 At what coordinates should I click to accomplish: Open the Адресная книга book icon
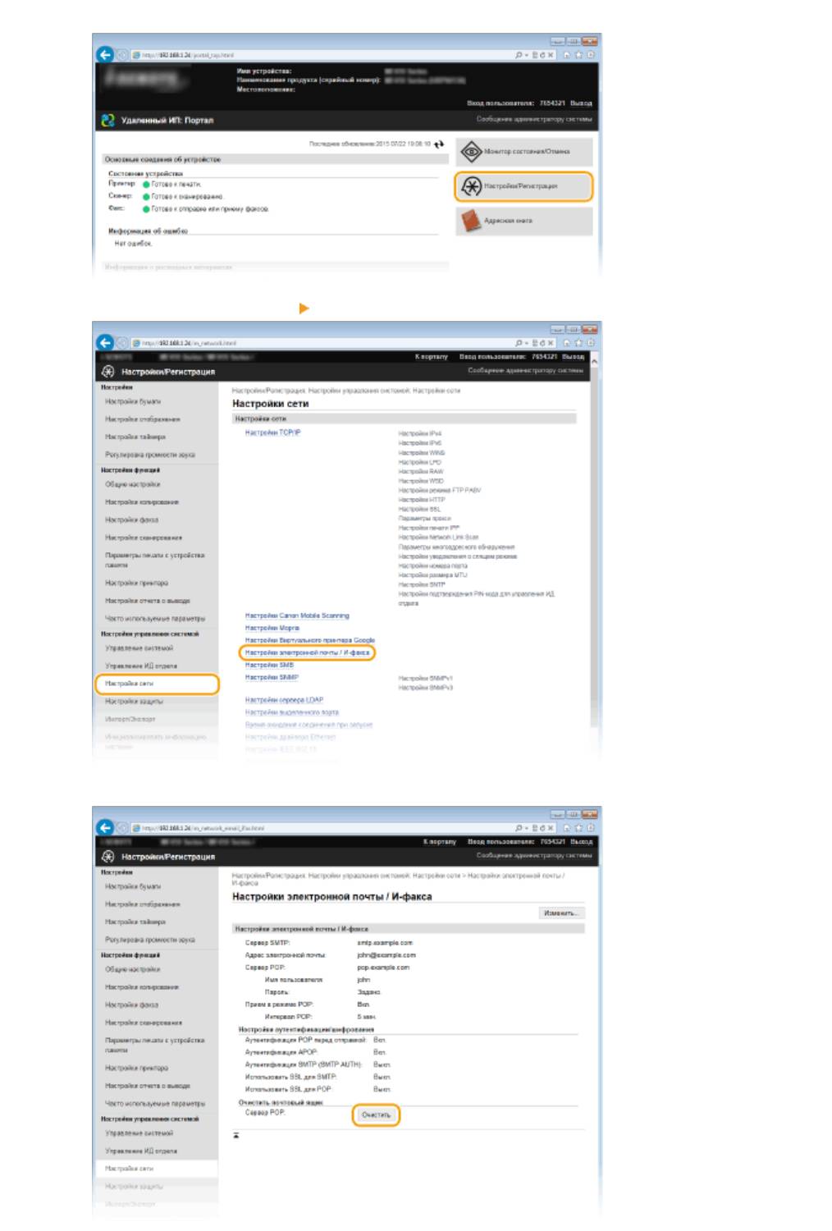471,221
